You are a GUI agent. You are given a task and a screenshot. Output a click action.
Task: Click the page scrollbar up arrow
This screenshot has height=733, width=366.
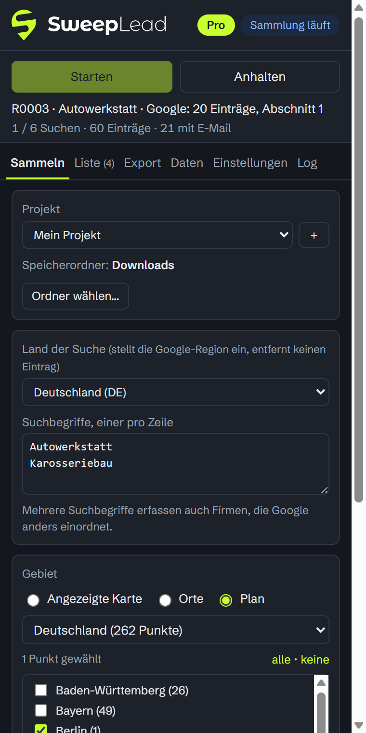pos(359,7)
